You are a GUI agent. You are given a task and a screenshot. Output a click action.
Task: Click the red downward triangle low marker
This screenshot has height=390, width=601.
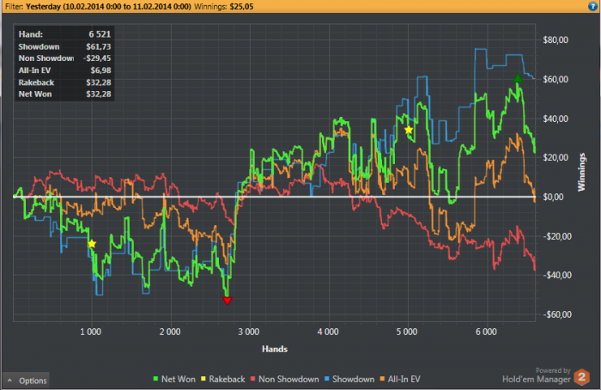(228, 301)
